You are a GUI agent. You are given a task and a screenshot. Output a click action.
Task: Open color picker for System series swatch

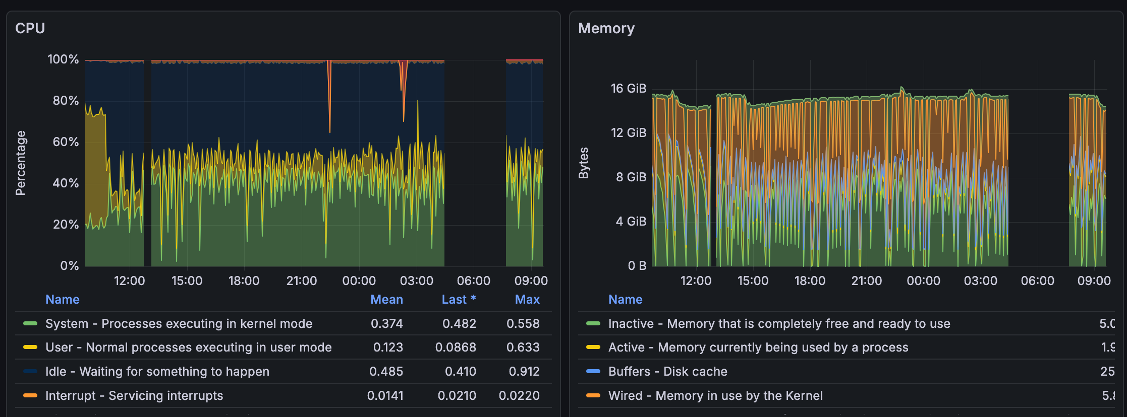30,323
